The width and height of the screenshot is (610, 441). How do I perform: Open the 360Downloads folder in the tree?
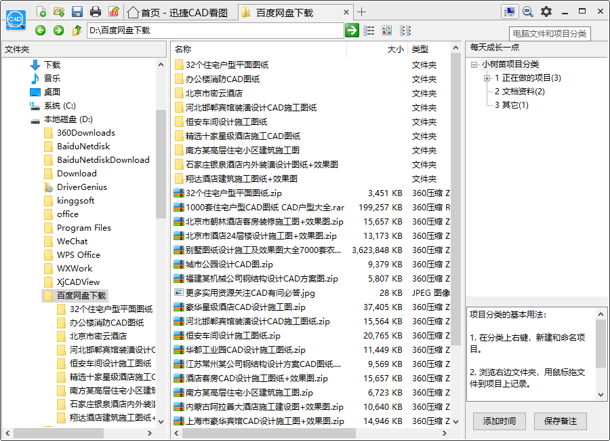86,133
